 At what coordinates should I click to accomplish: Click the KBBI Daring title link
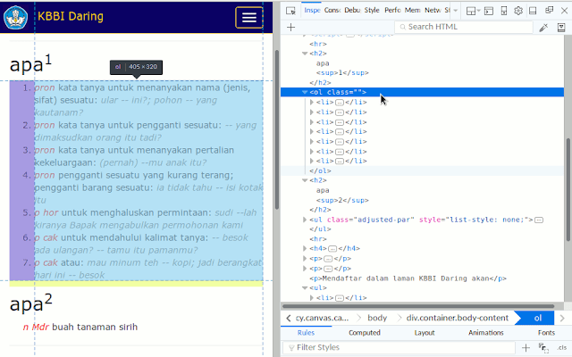71,16
